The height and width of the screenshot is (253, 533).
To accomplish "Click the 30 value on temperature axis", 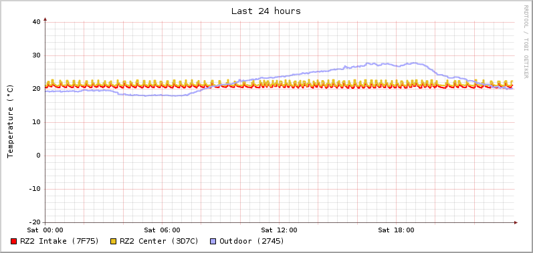I will point(36,55).
